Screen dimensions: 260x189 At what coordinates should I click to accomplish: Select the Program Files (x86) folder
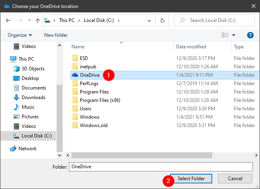point(100,100)
